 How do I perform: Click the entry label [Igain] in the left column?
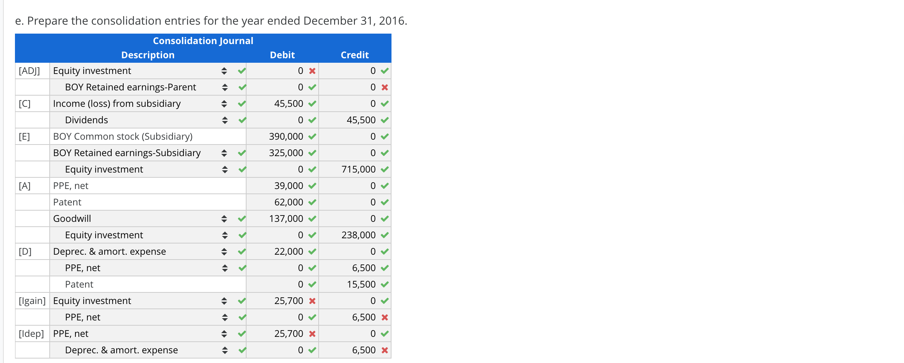click(x=32, y=301)
